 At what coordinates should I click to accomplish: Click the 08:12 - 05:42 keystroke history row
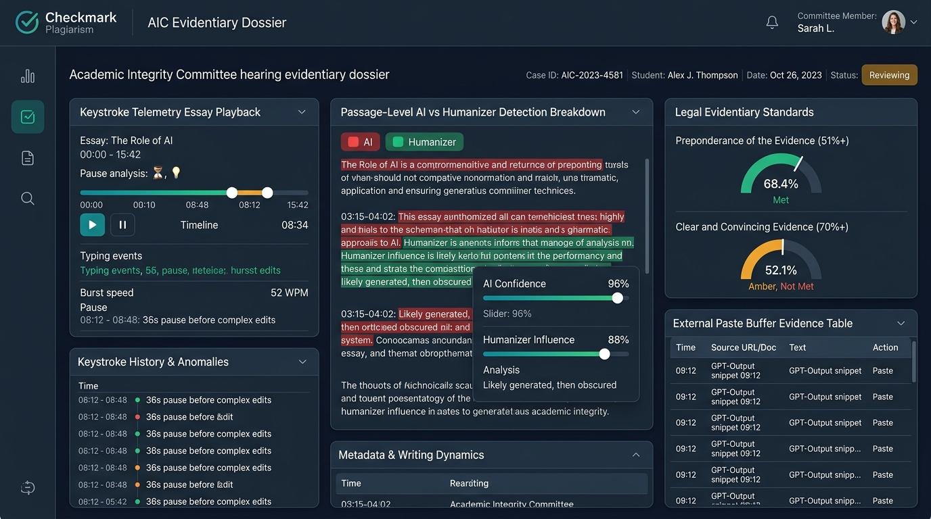194,501
